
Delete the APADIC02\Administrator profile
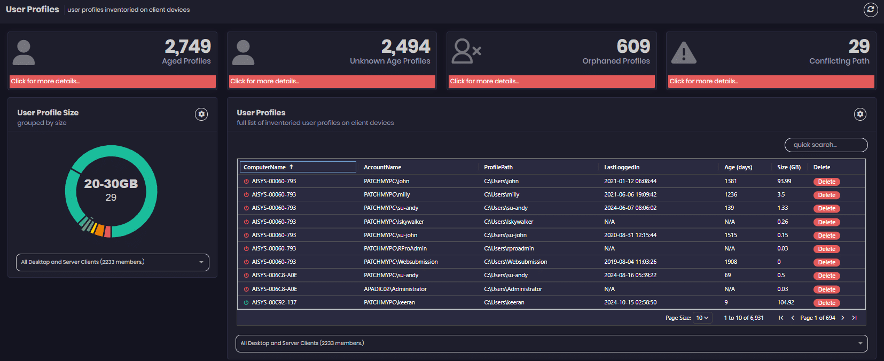tap(826, 289)
